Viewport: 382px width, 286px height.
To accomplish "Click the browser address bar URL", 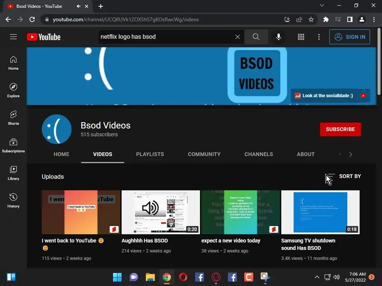I will click(x=126, y=19).
